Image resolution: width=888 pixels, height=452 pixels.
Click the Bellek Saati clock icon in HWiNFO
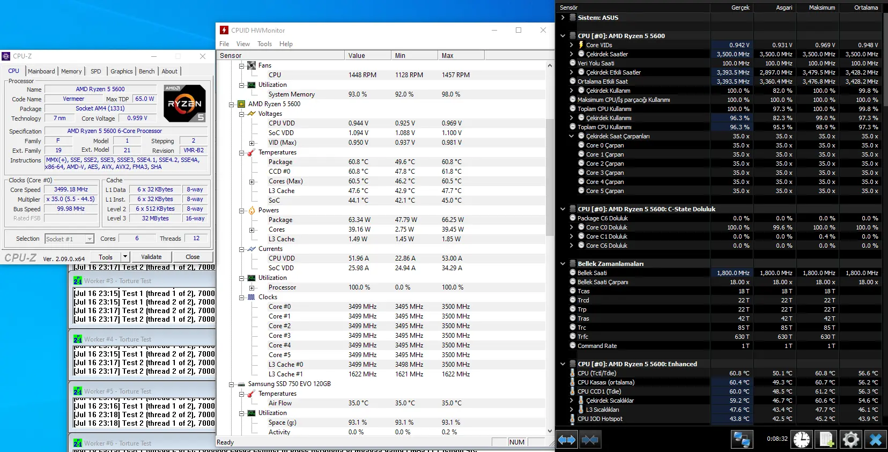(x=573, y=273)
